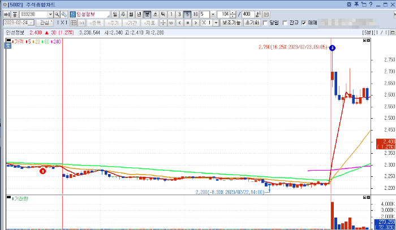Click the W (won) icon
396x230 pixels.
[x=171, y=23]
